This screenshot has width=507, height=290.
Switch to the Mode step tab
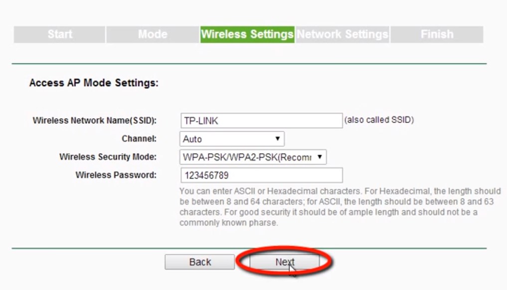(152, 34)
